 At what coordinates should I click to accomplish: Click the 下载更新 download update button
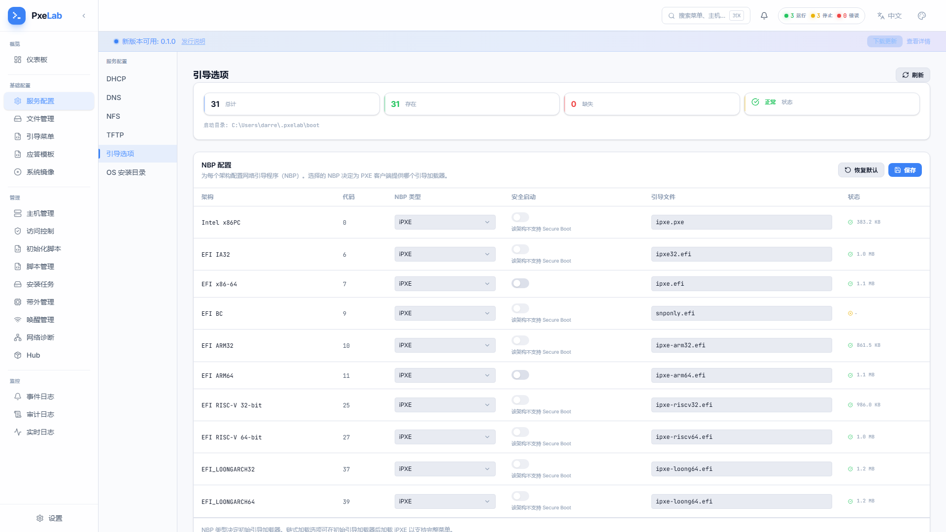pyautogui.click(x=885, y=41)
